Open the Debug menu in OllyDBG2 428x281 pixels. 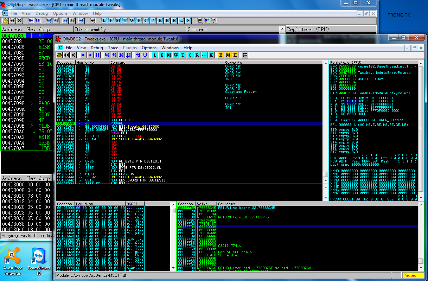pos(97,48)
